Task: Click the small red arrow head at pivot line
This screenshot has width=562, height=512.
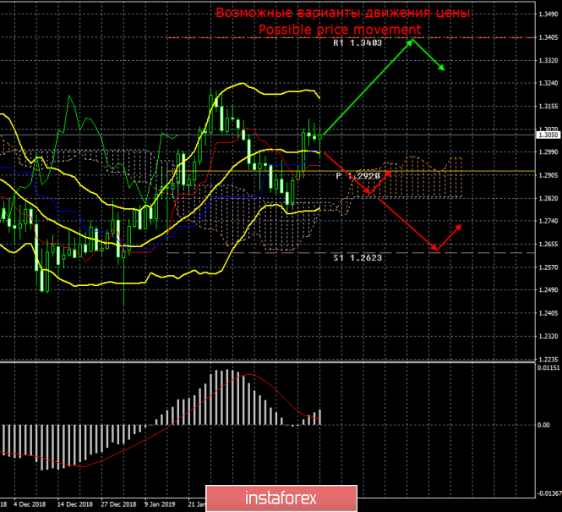Action: (388, 174)
